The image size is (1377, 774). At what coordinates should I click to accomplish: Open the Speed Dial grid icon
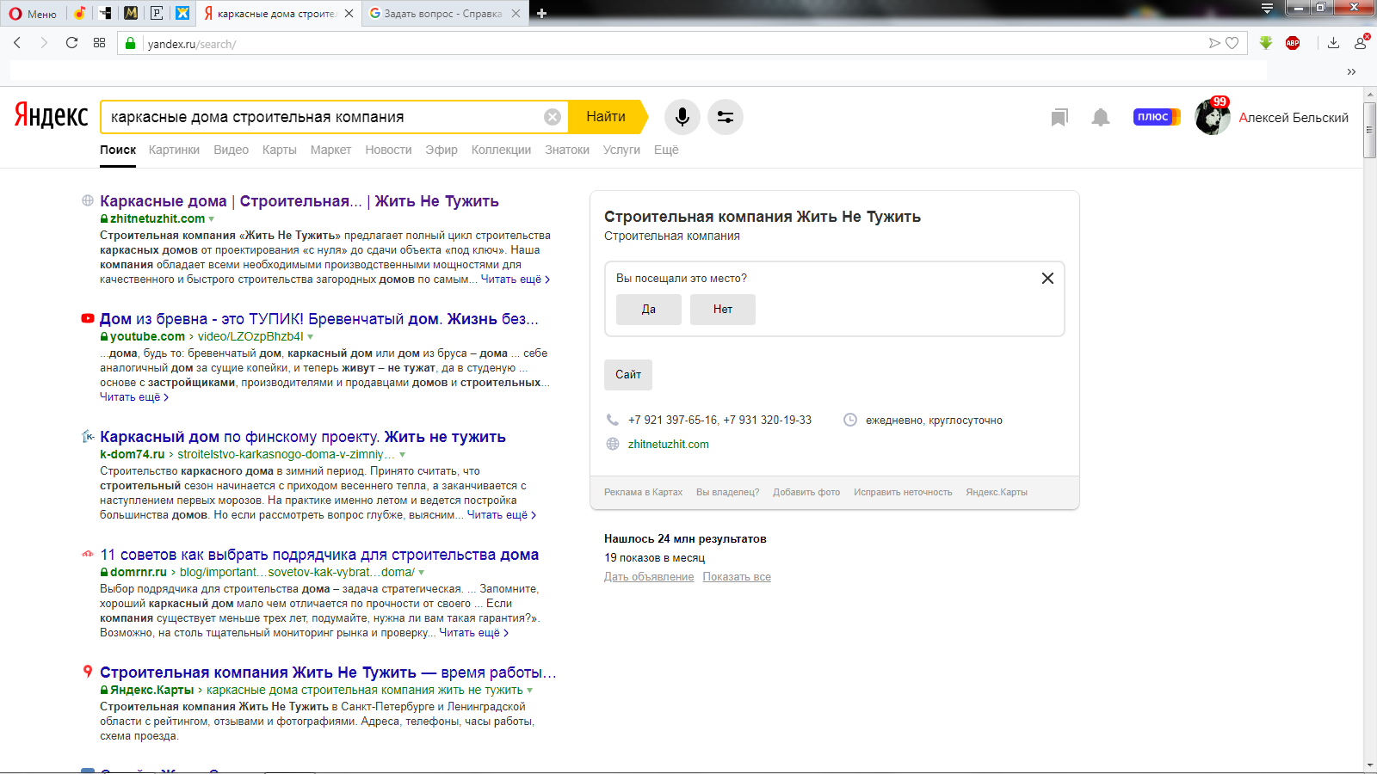(x=100, y=43)
